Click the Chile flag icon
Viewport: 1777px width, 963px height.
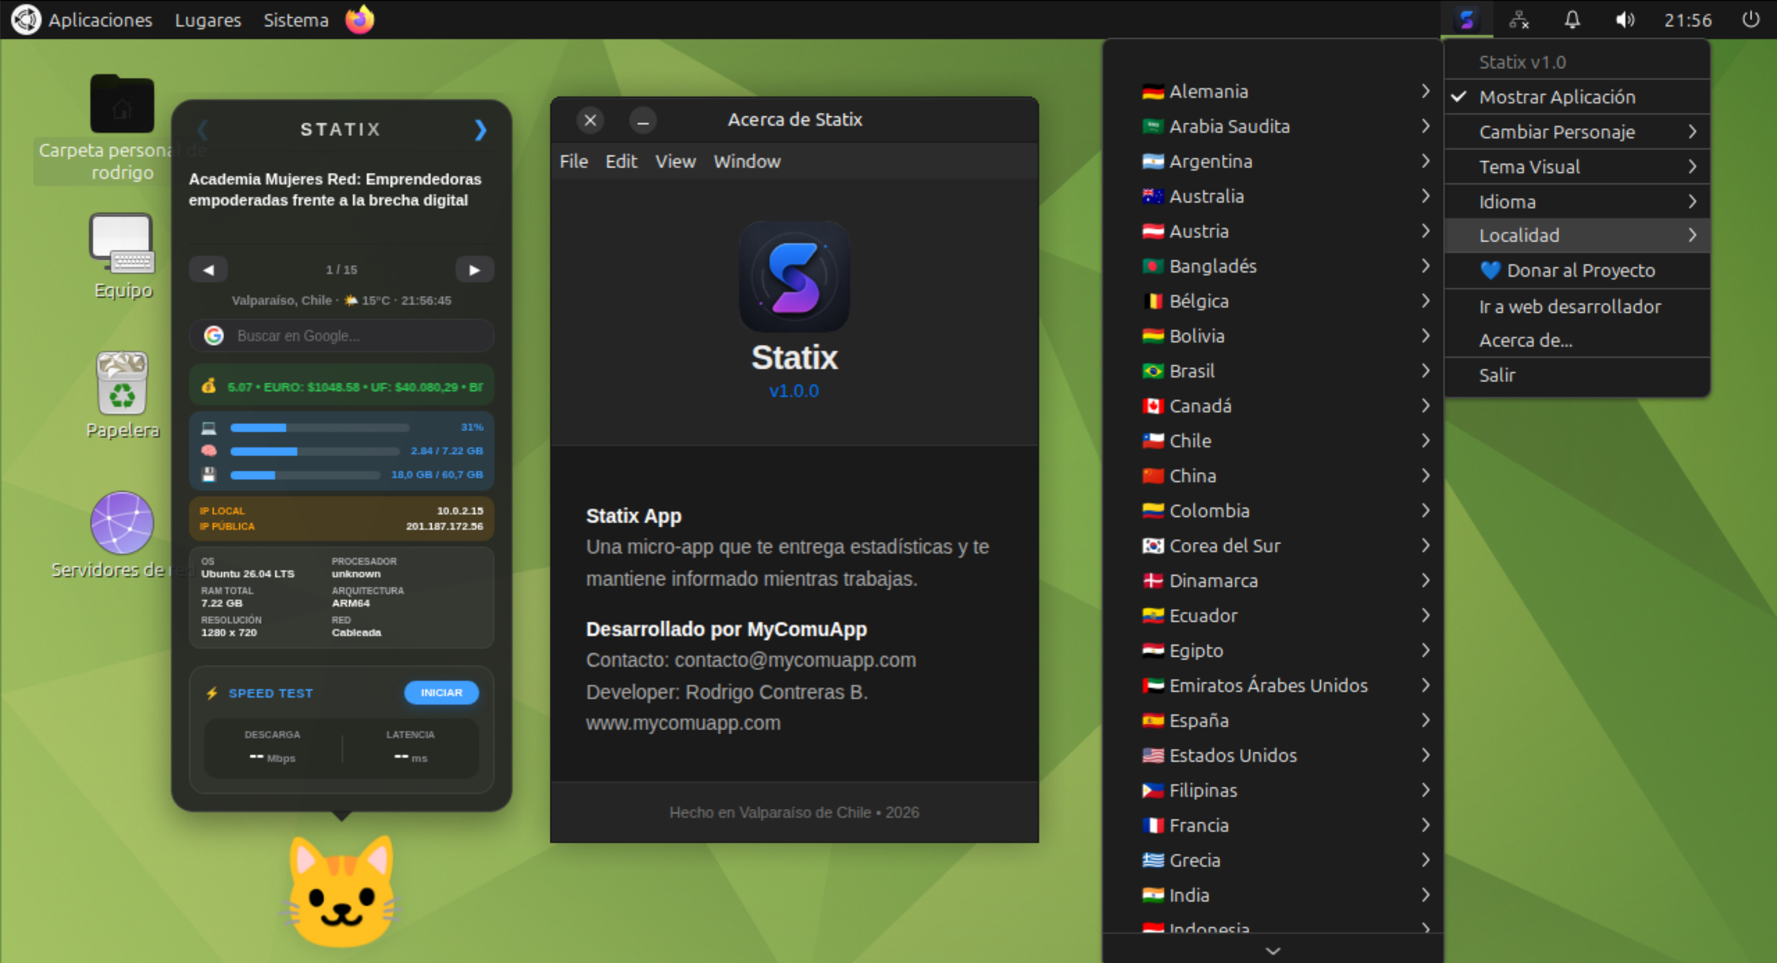click(x=1153, y=441)
